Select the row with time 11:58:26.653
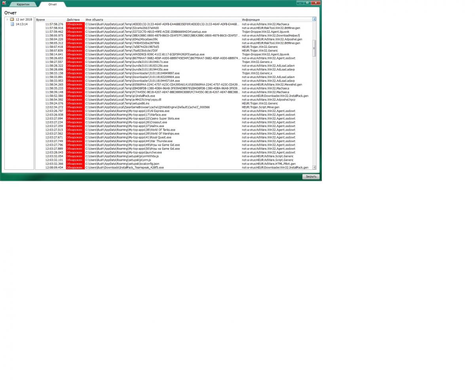Image resolution: width=475 pixels, height=380 pixels. pos(173,58)
